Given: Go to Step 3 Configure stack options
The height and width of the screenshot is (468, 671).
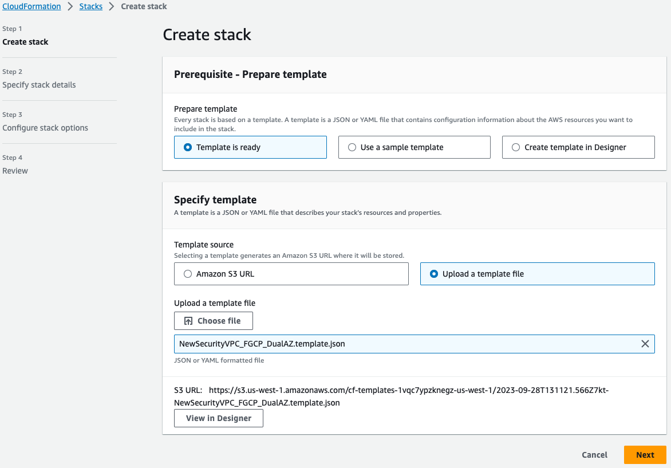Looking at the screenshot, I should (x=45, y=128).
